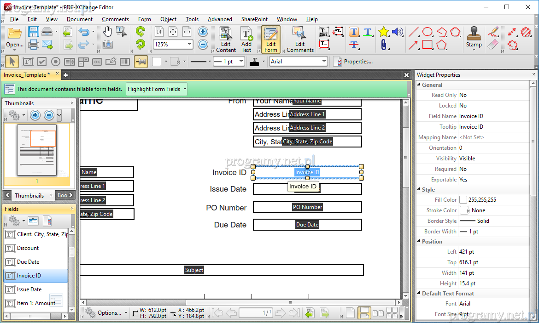The image size is (539, 323).
Task: Select the Barcode form field tool
Action: coord(125,62)
